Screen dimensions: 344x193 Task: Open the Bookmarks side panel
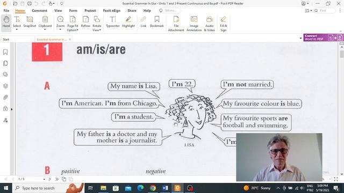5,52
